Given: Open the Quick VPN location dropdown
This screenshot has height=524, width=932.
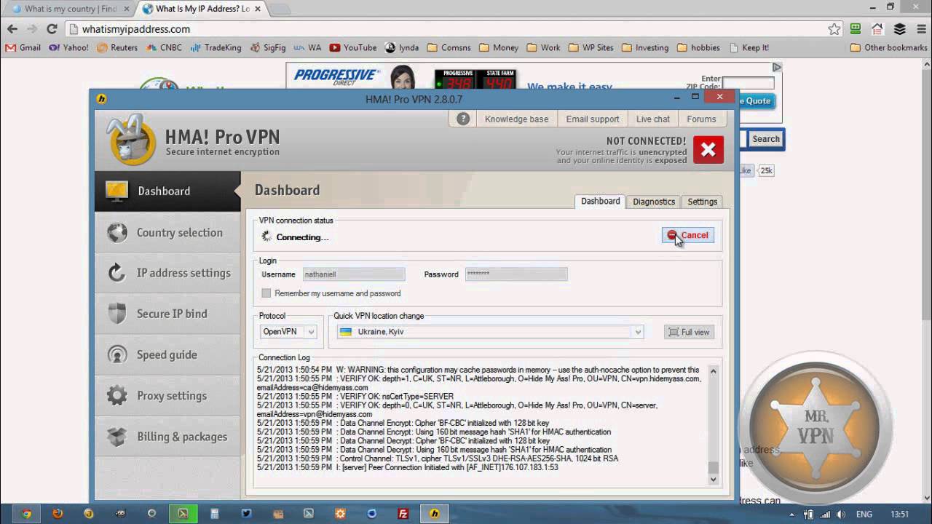Looking at the screenshot, I should pos(491,332).
